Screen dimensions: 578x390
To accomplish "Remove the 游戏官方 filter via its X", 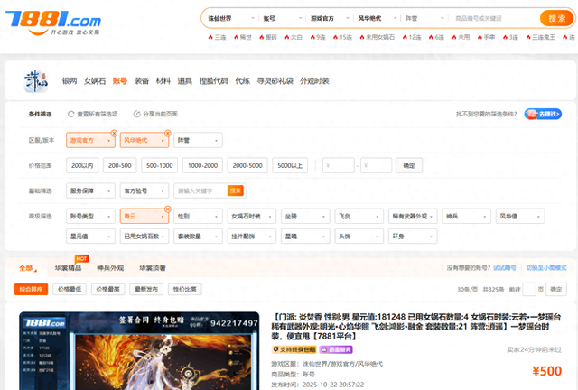I will coord(114,134).
